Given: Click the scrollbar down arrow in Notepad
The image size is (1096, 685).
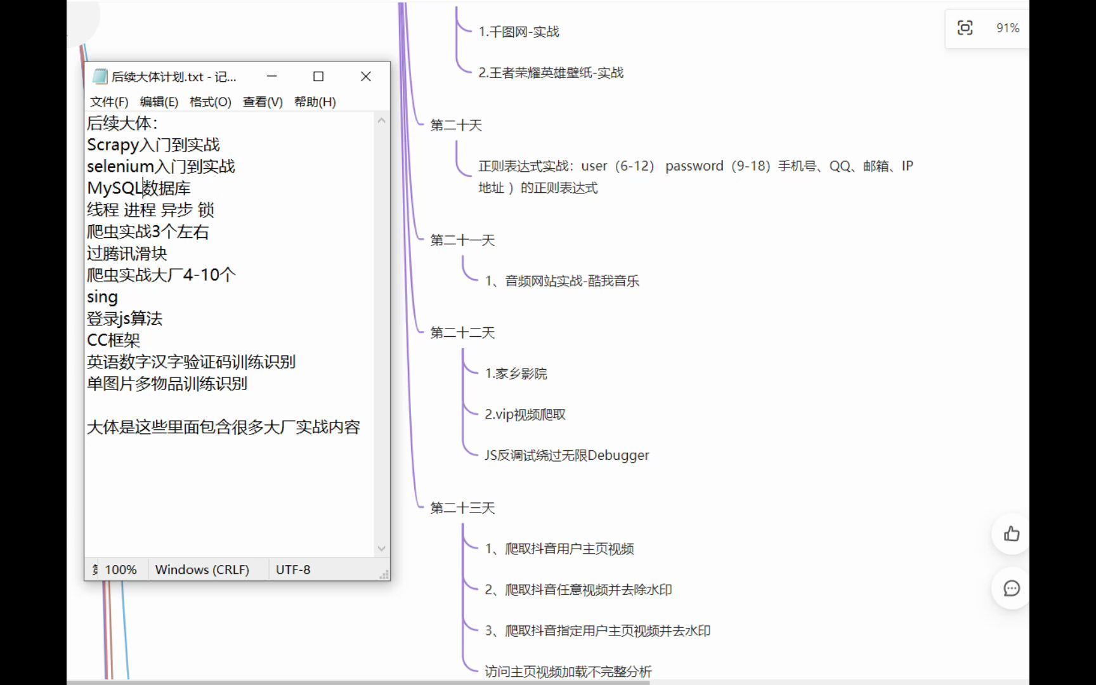Looking at the screenshot, I should pyautogui.click(x=381, y=547).
